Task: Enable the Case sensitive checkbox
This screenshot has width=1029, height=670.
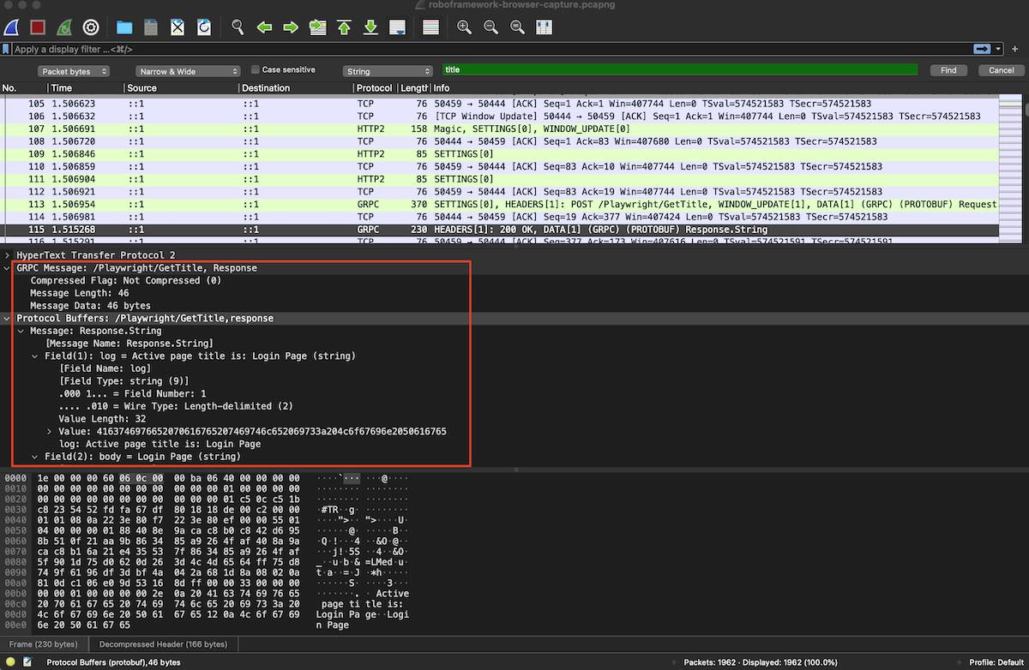Action: pos(255,69)
